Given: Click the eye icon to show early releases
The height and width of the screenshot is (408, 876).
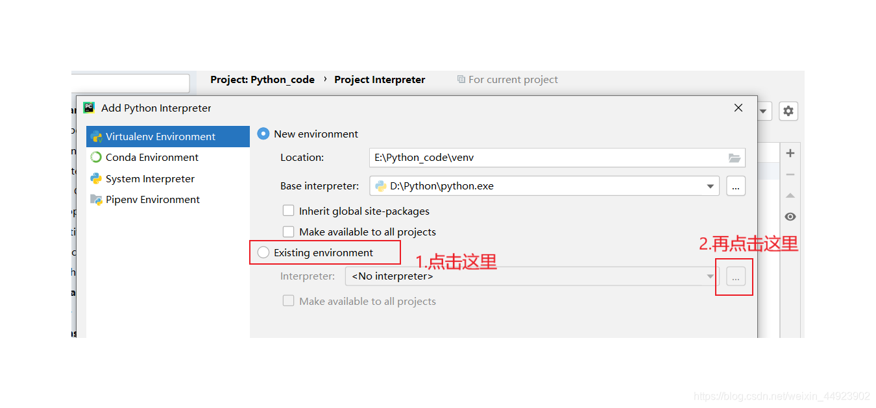Looking at the screenshot, I should [790, 217].
